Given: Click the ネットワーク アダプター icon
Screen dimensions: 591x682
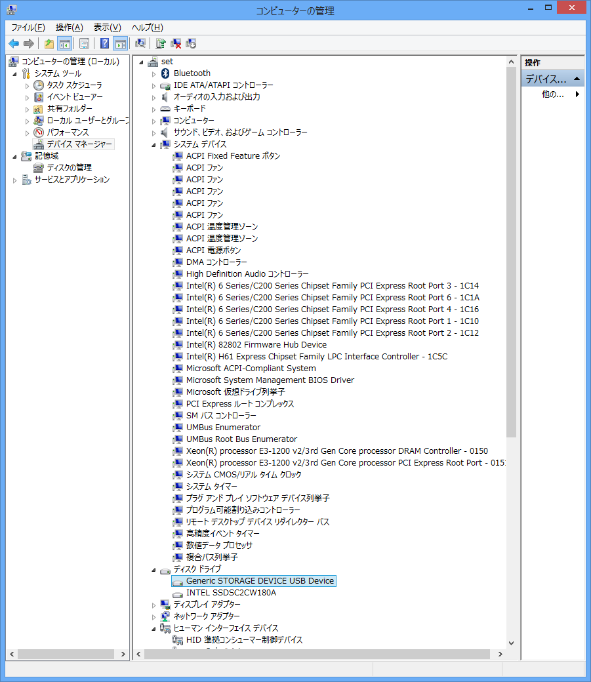Looking at the screenshot, I should 165,616.
